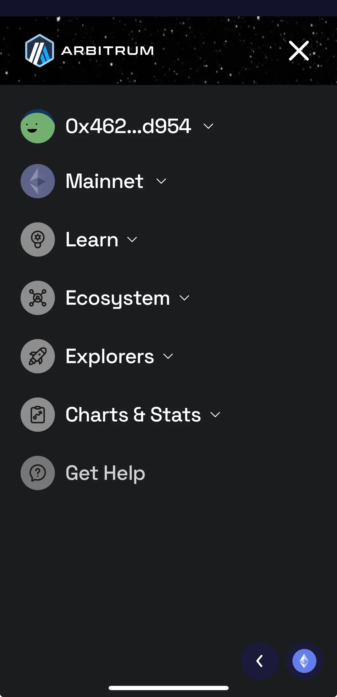Expand the Learn section chevron

pos(132,239)
